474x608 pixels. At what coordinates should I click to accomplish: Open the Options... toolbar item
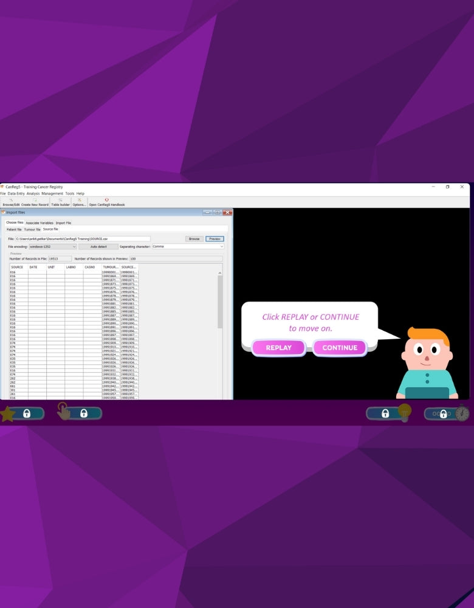point(79,202)
